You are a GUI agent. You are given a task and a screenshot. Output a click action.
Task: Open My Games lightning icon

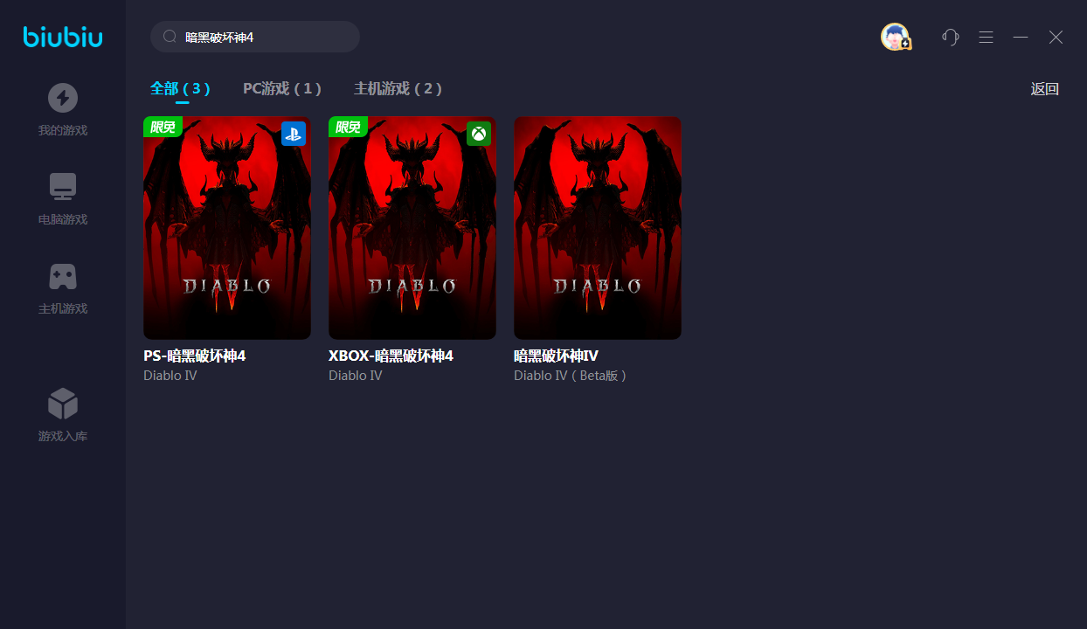tap(63, 98)
